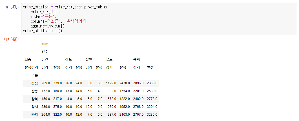Click the 275.0 cell in 강서 row
Screen dimensions: 299x121
pos(57,107)
